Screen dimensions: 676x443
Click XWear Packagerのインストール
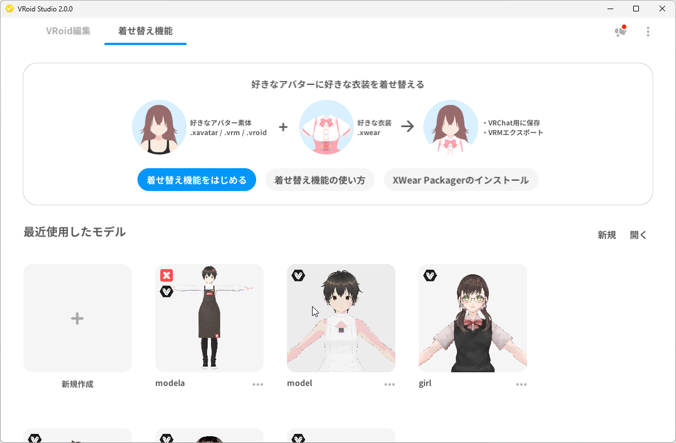tap(460, 179)
